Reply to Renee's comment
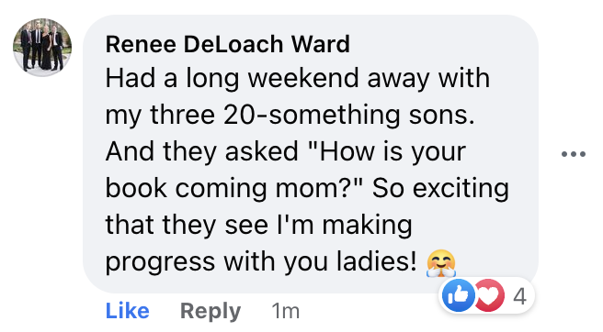Viewport: 603px width, 332px height. coord(210,311)
